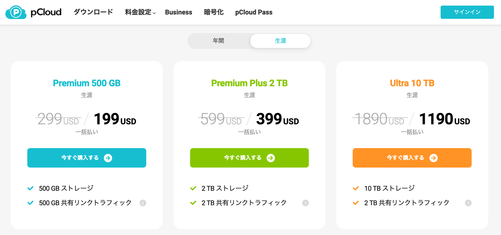Click info icon in Premium Plus 2 TB card

tap(305, 203)
